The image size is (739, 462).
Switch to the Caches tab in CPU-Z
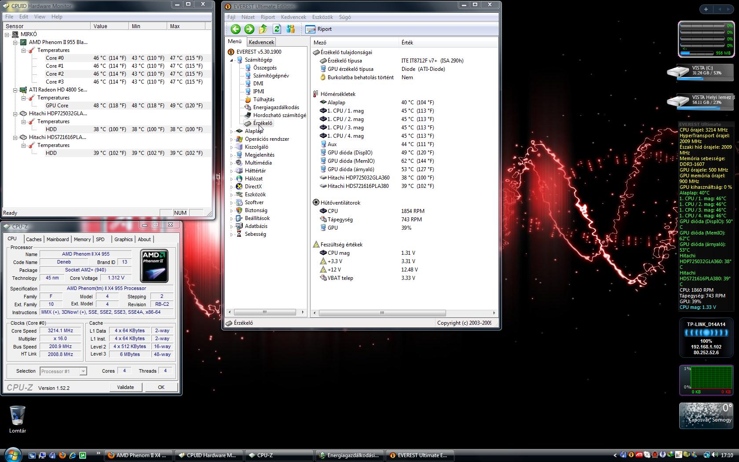pyautogui.click(x=34, y=239)
